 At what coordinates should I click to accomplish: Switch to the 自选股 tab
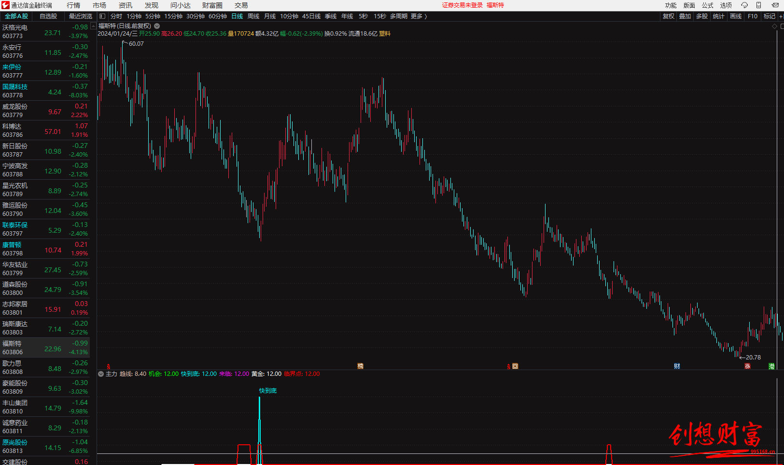(x=48, y=16)
